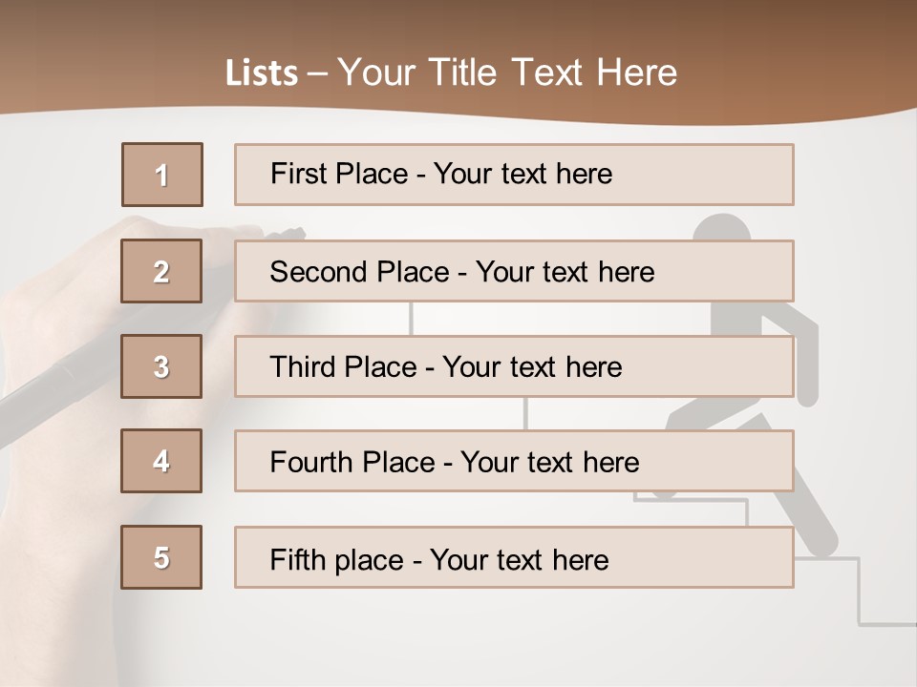This screenshot has width=917, height=687.
Task: Select the number 3 box
Action: (161, 366)
